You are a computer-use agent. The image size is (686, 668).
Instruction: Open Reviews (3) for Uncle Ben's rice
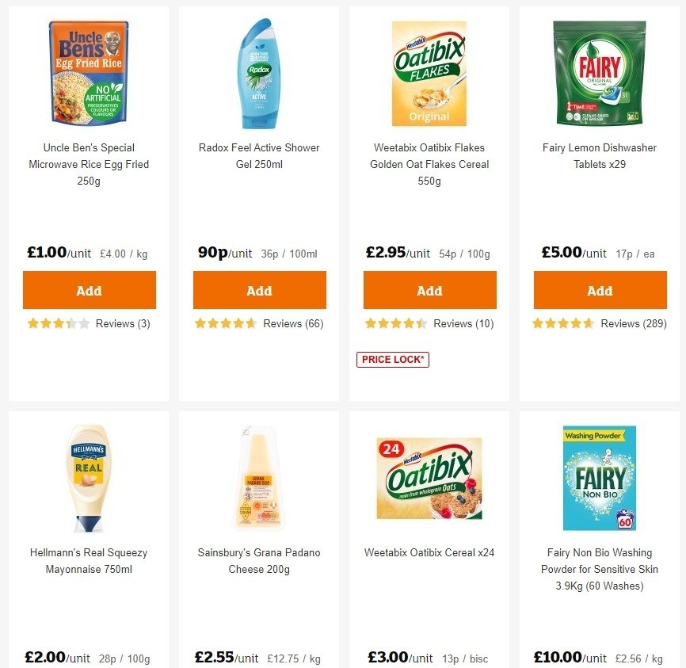tap(123, 323)
